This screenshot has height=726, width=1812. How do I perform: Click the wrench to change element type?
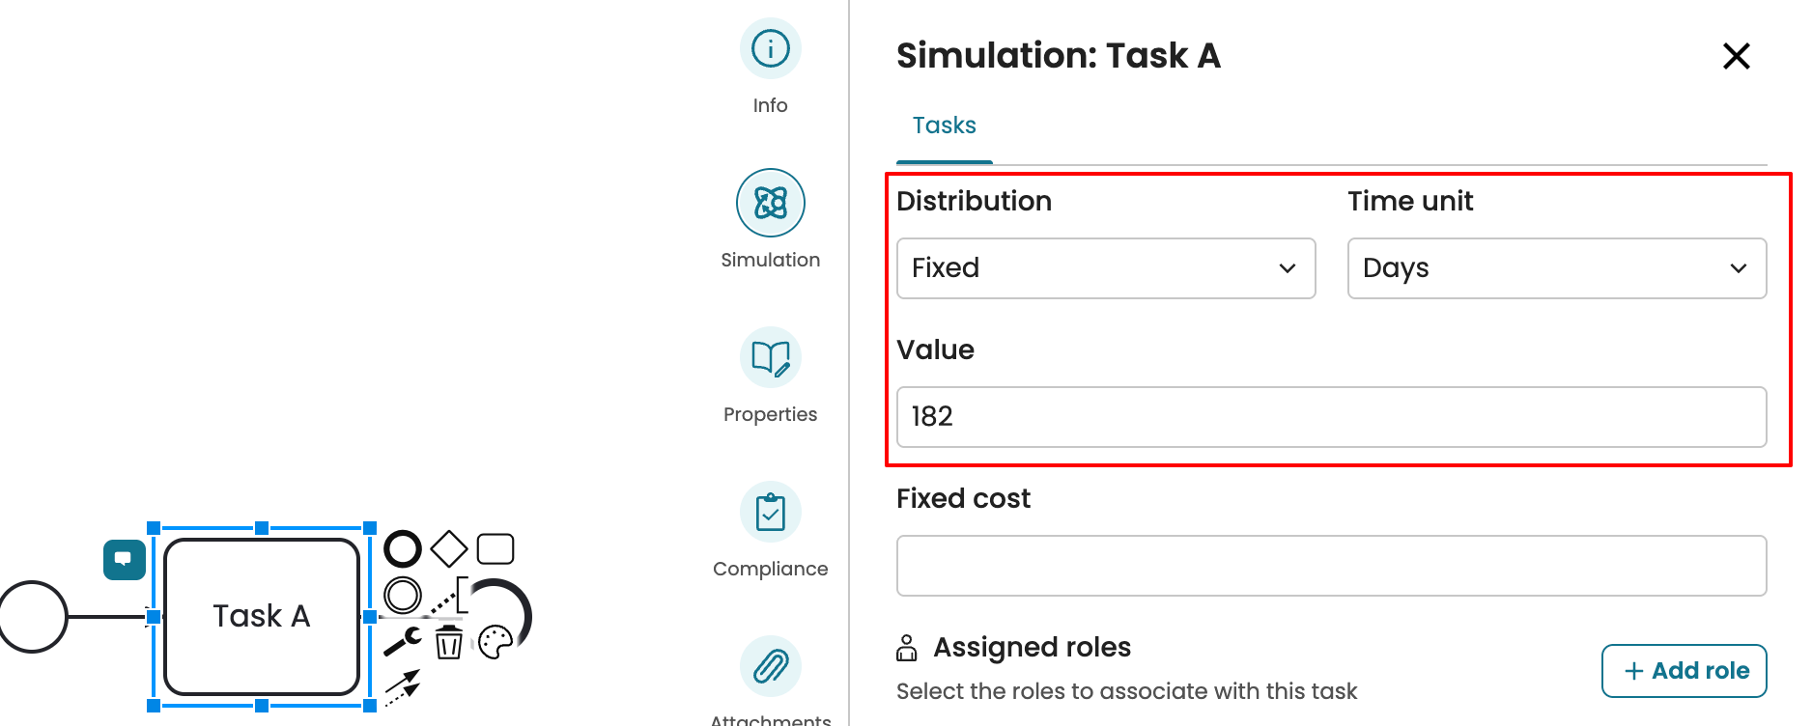pyautogui.click(x=403, y=641)
